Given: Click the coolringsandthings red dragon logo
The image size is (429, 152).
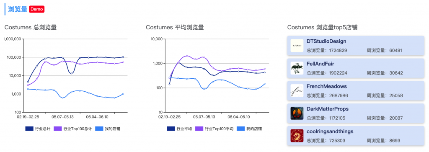Looking at the screenshot, I should [297, 136].
